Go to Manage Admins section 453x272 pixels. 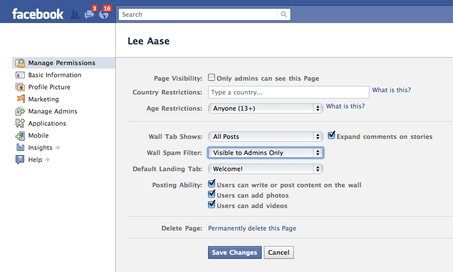[x=52, y=111]
